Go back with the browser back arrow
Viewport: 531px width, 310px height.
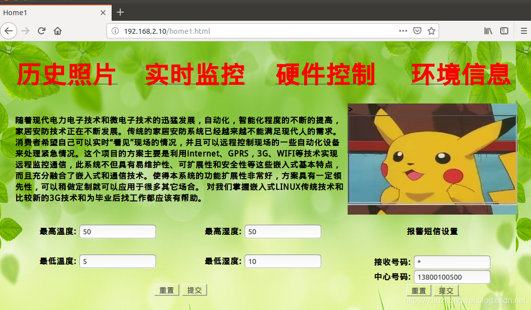point(9,31)
